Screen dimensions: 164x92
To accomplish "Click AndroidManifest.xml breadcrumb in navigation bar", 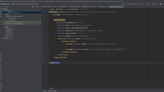I will [33, 4].
